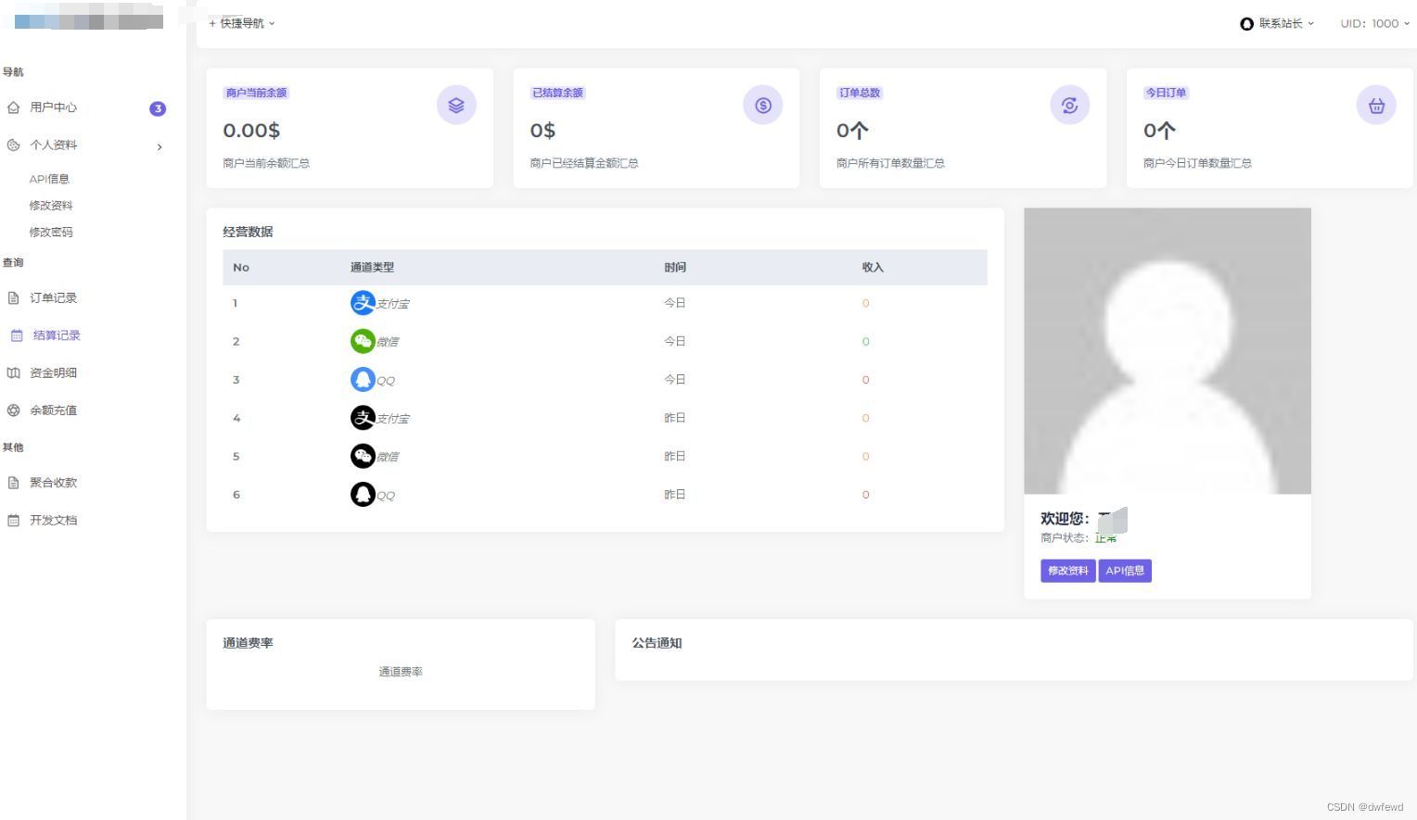Switch to 结算记录 in the sidebar
The image size is (1417, 820).
(x=57, y=334)
